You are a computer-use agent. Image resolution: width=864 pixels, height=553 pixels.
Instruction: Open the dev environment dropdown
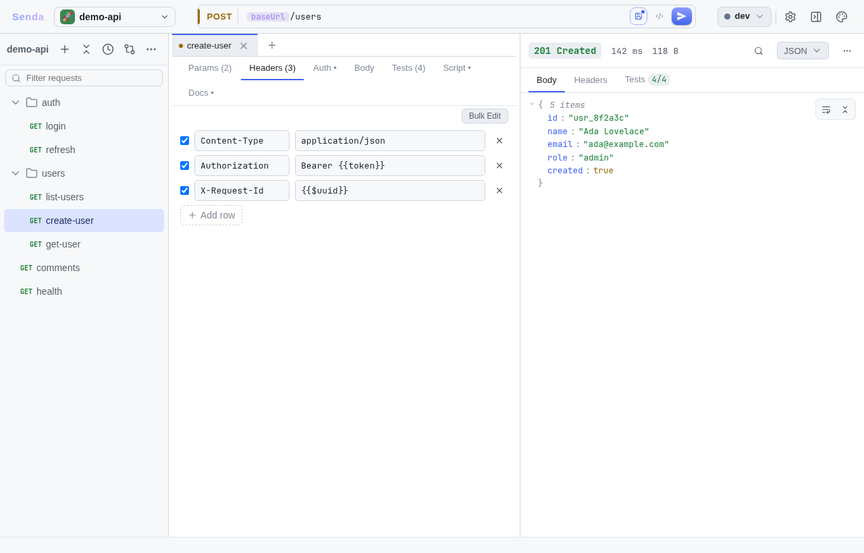[745, 17]
